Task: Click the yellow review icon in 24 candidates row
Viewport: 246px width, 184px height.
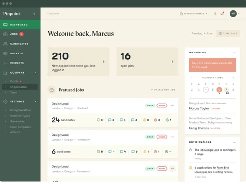Action: pyautogui.click(x=144, y=120)
